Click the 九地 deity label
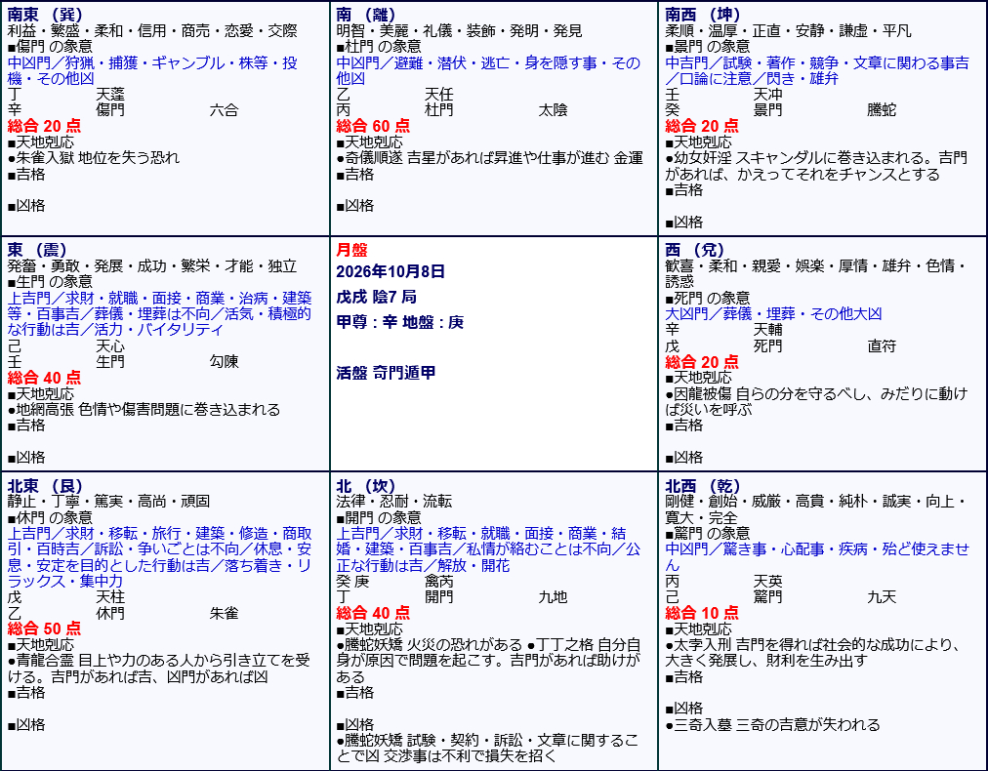This screenshot has height=771, width=988. coord(553,597)
